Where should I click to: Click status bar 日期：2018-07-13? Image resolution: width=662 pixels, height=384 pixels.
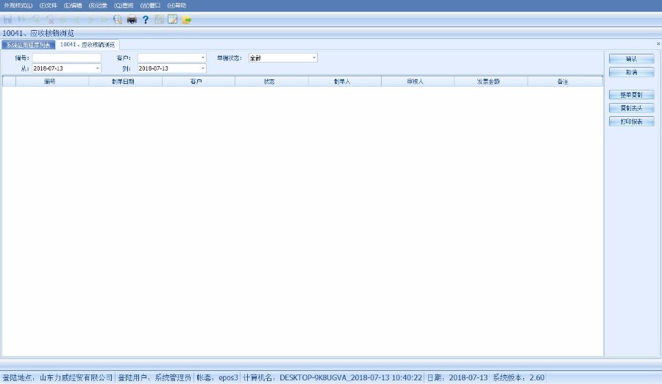coord(458,377)
